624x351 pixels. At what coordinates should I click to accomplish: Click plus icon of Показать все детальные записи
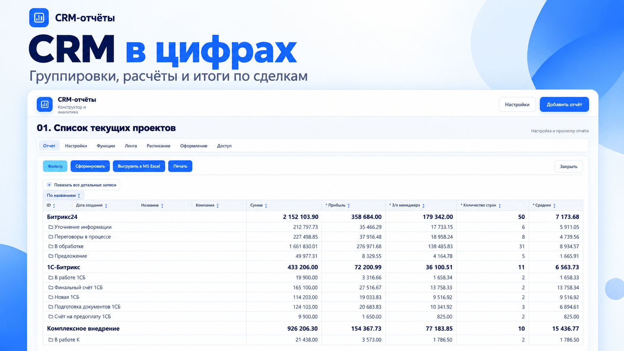[49, 185]
